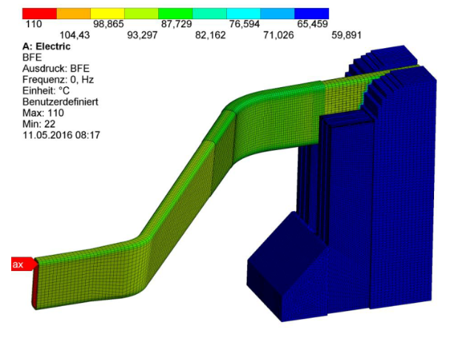
Task: Click the legend value 110
Action: [x=33, y=24]
